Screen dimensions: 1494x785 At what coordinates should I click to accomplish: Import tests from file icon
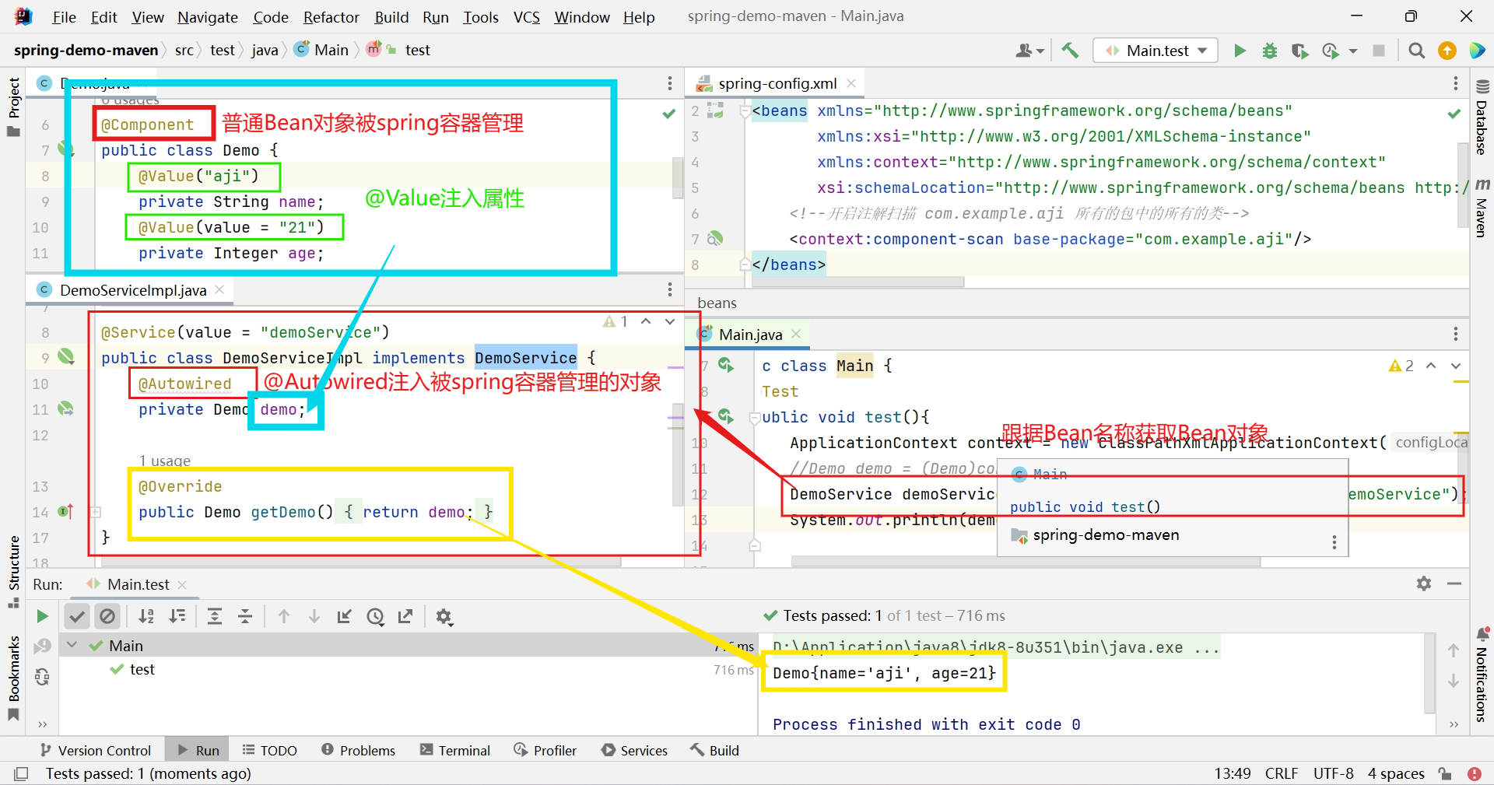pyautogui.click(x=345, y=616)
